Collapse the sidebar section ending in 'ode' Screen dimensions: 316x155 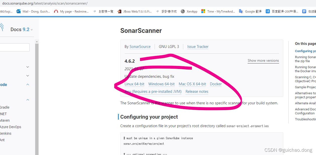coord(28,85)
